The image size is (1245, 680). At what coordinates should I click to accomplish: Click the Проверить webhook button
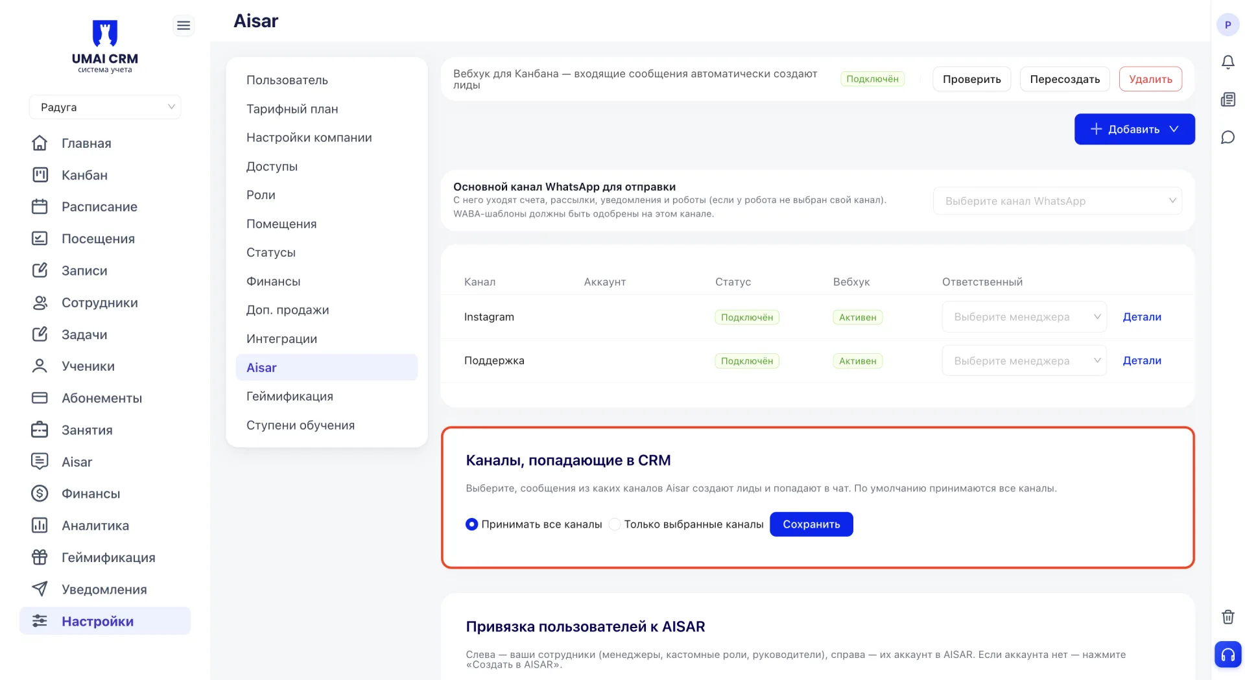(x=971, y=79)
